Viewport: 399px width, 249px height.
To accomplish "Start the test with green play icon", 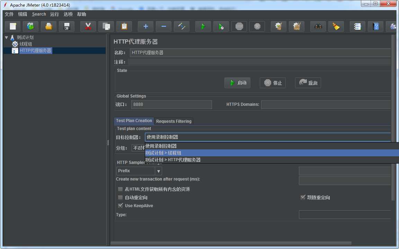I will pyautogui.click(x=203, y=26).
